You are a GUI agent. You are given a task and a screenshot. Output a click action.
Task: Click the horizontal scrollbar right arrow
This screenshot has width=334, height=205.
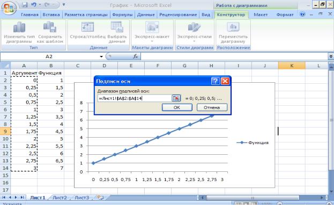(322, 198)
